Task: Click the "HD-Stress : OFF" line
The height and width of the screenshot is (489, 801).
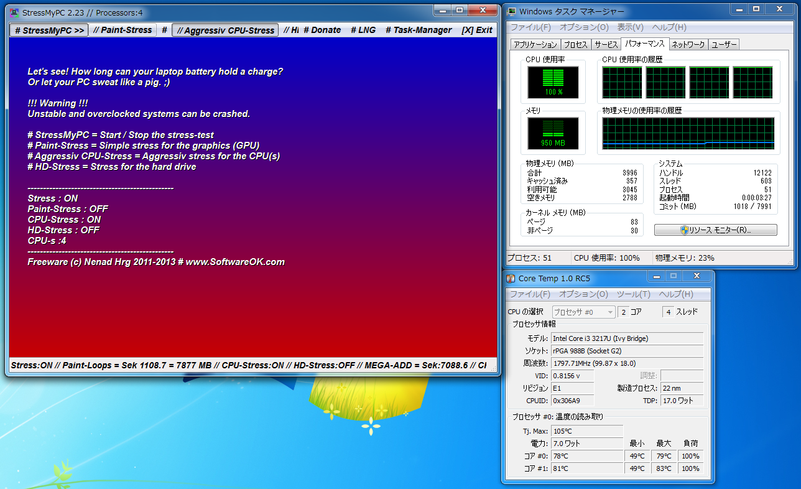Action: click(x=63, y=230)
